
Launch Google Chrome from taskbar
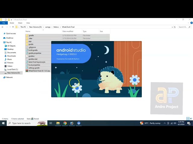(x=65, y=123)
